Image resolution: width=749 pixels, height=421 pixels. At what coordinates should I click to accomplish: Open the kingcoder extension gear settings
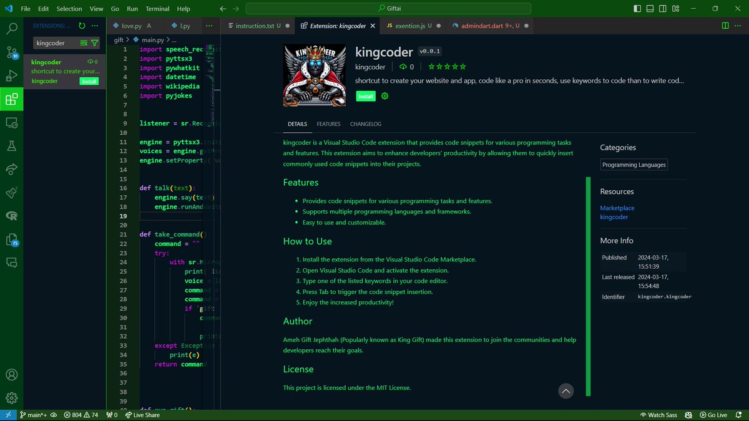384,96
